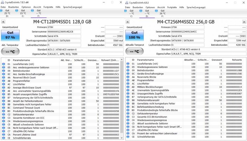Click scrollbar up arrow in 7.0.3 SMART list

coord(122,60)
